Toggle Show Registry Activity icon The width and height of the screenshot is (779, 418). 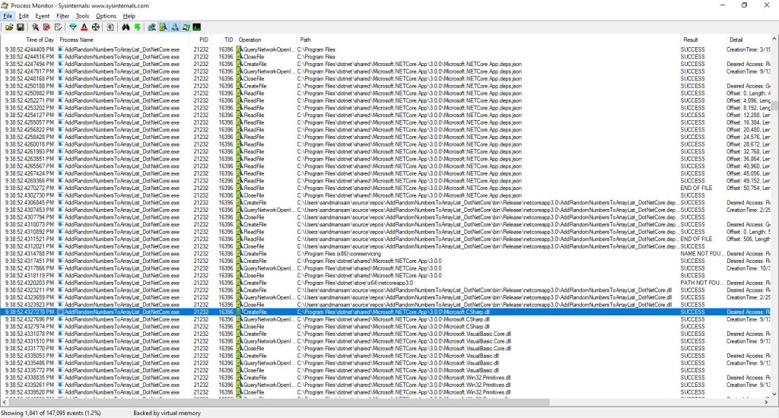pyautogui.click(x=152, y=27)
